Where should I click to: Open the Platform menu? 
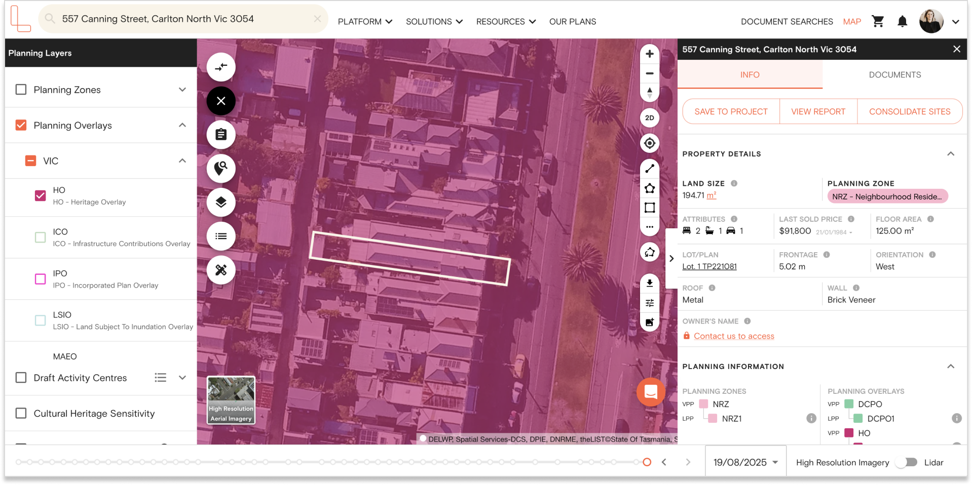[365, 22]
